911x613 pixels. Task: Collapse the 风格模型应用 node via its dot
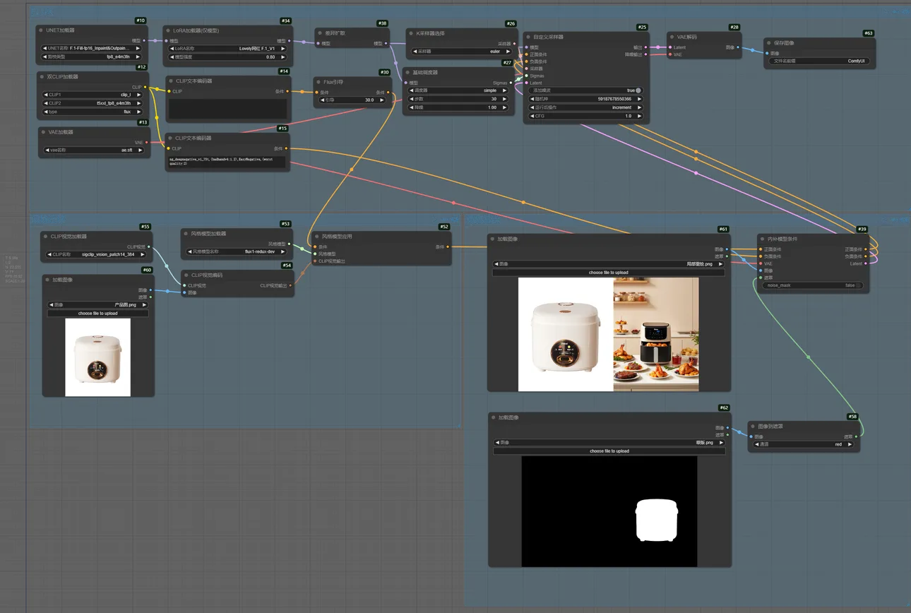[317, 237]
